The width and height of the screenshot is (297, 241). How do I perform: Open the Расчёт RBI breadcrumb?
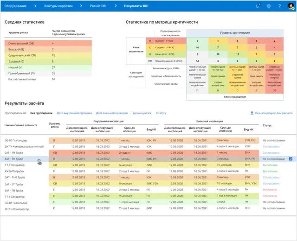pyautogui.click(x=98, y=6)
